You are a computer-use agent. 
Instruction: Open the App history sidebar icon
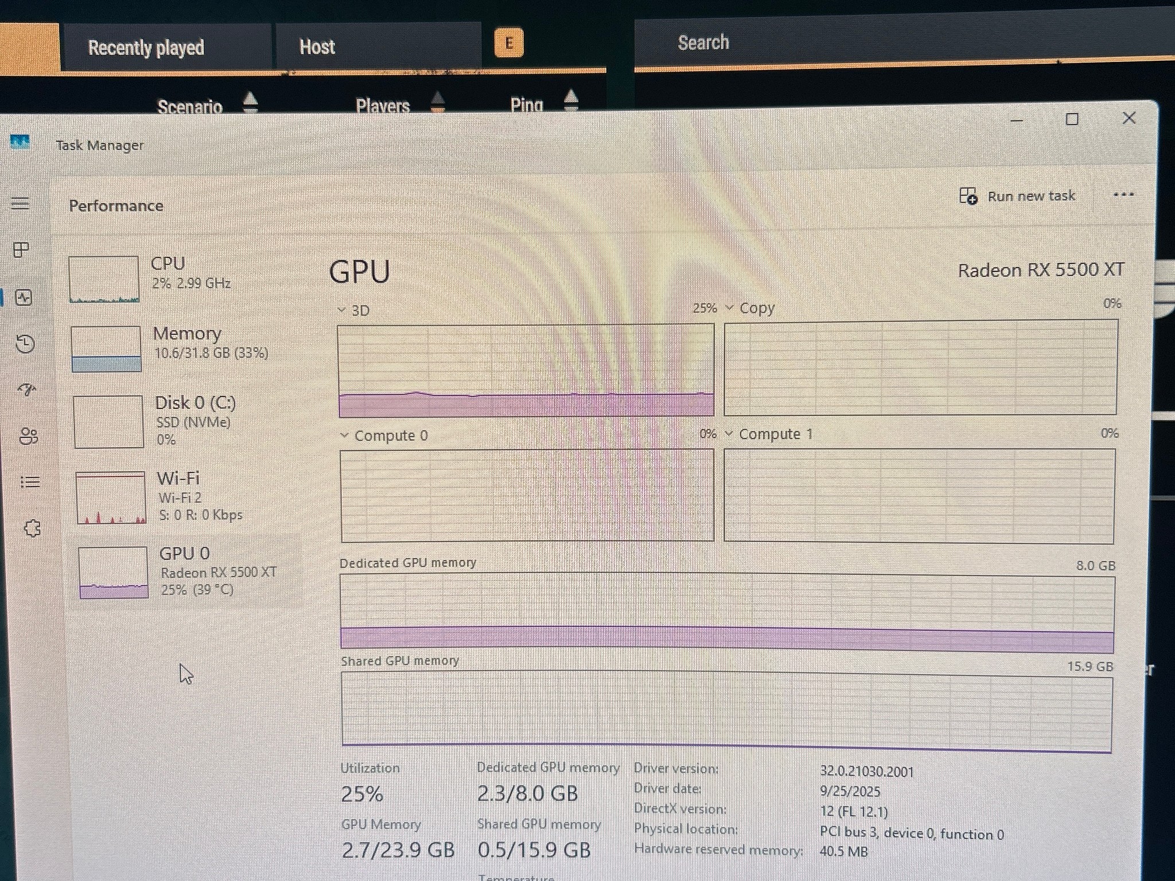coord(25,344)
